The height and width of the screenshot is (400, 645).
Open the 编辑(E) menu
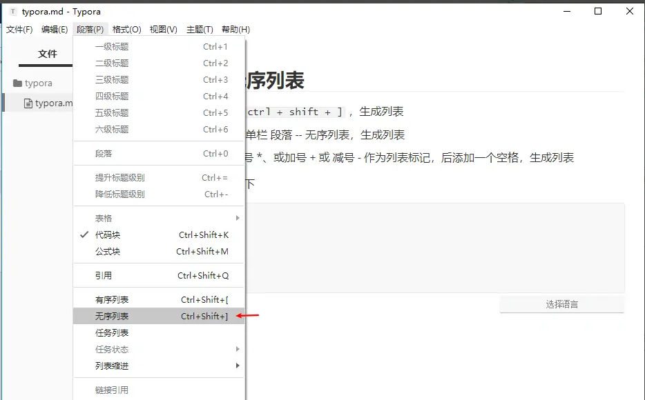click(x=55, y=30)
